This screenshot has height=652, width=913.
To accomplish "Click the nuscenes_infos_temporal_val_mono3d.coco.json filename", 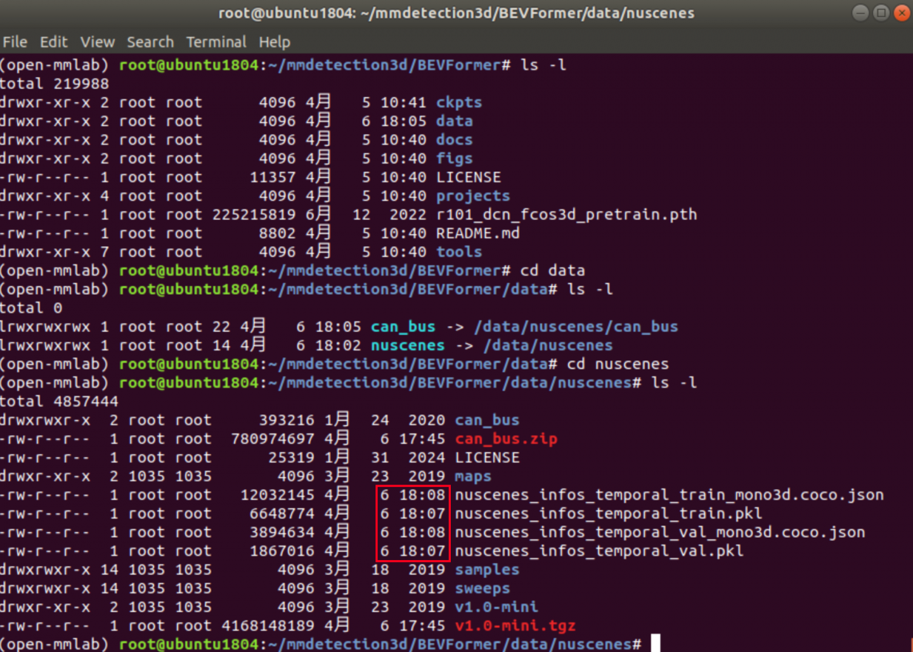I will (x=659, y=533).
